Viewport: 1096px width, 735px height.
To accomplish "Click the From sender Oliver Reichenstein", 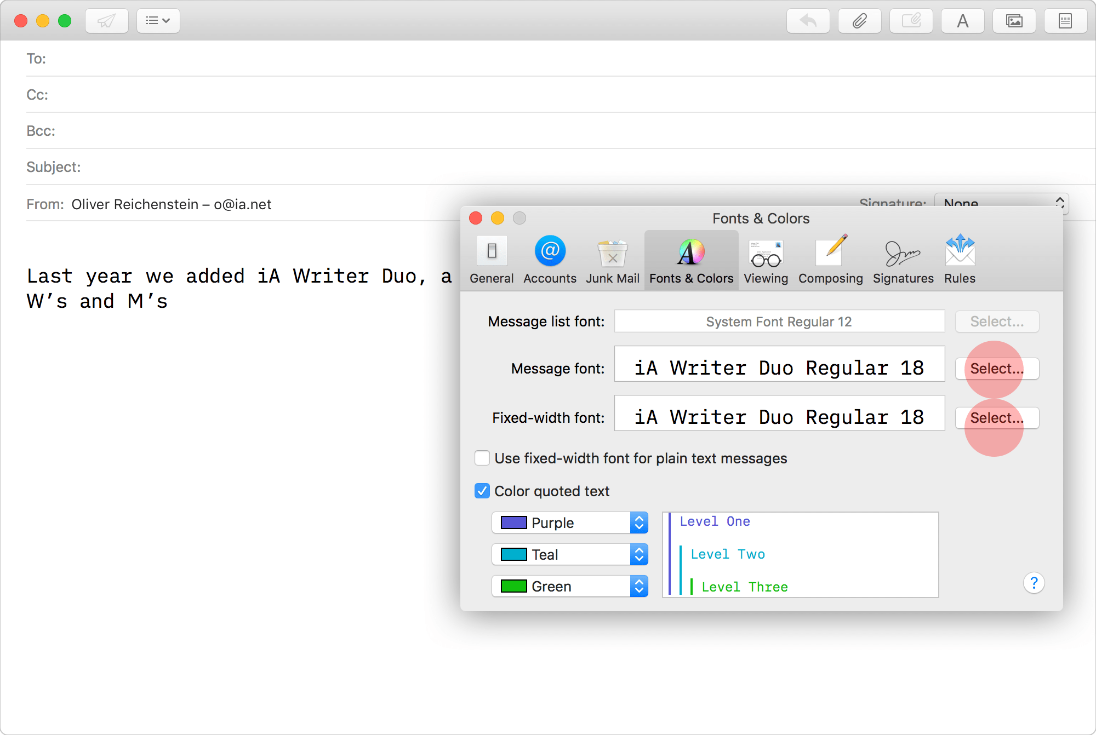I will (x=171, y=204).
